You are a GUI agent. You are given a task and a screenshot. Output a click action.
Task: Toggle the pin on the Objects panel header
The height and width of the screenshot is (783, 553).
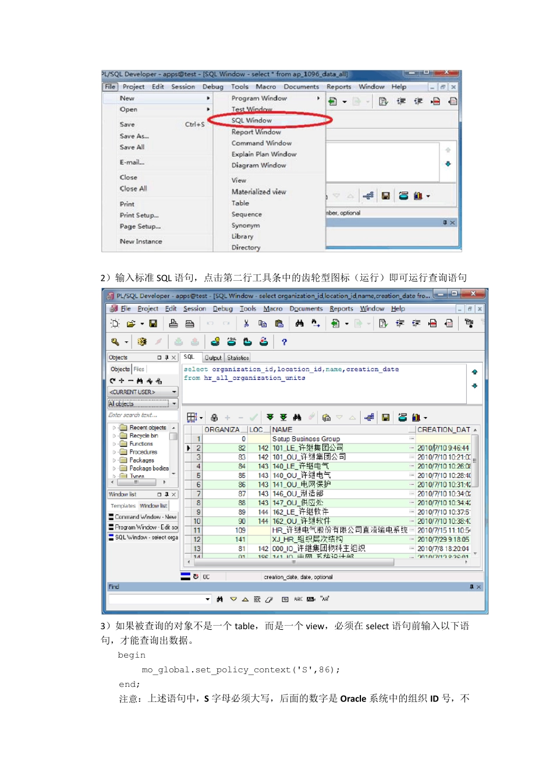(166, 358)
